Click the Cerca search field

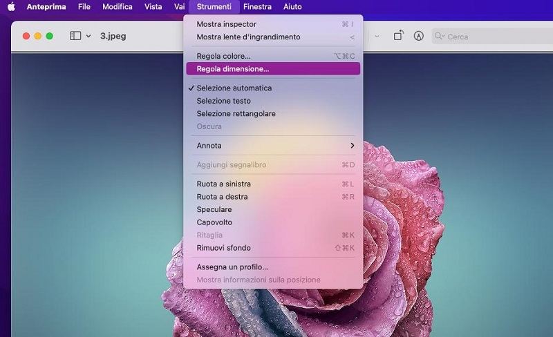tap(492, 37)
